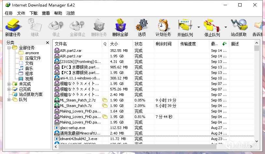Select the 请用我最新Minecraft zip row
This screenshot has height=154, width=265.
pos(153,133)
